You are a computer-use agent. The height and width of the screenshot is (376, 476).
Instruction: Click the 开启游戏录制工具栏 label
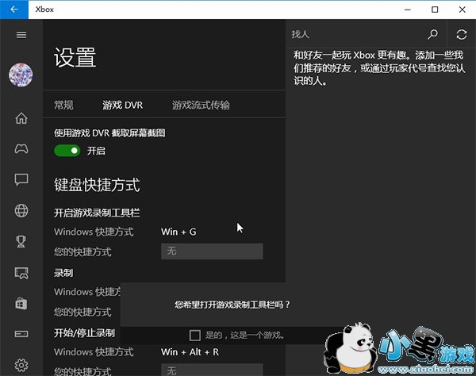97,213
